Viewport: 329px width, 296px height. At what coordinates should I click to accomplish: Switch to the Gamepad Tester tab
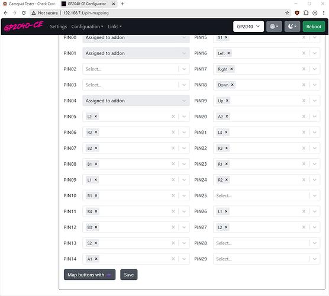point(30,4)
